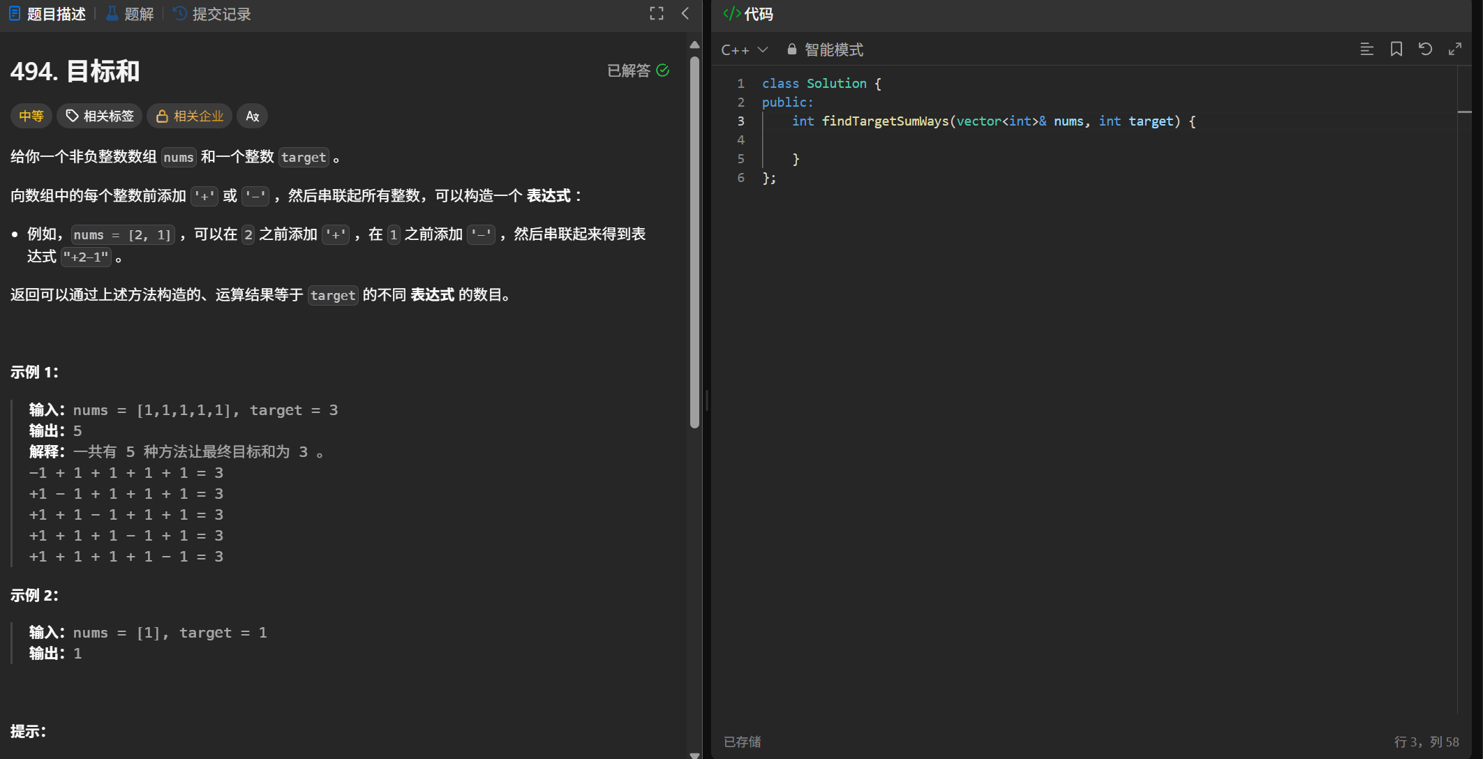Open the 提交记录 submissions tab
The height and width of the screenshot is (759, 1483).
point(212,14)
